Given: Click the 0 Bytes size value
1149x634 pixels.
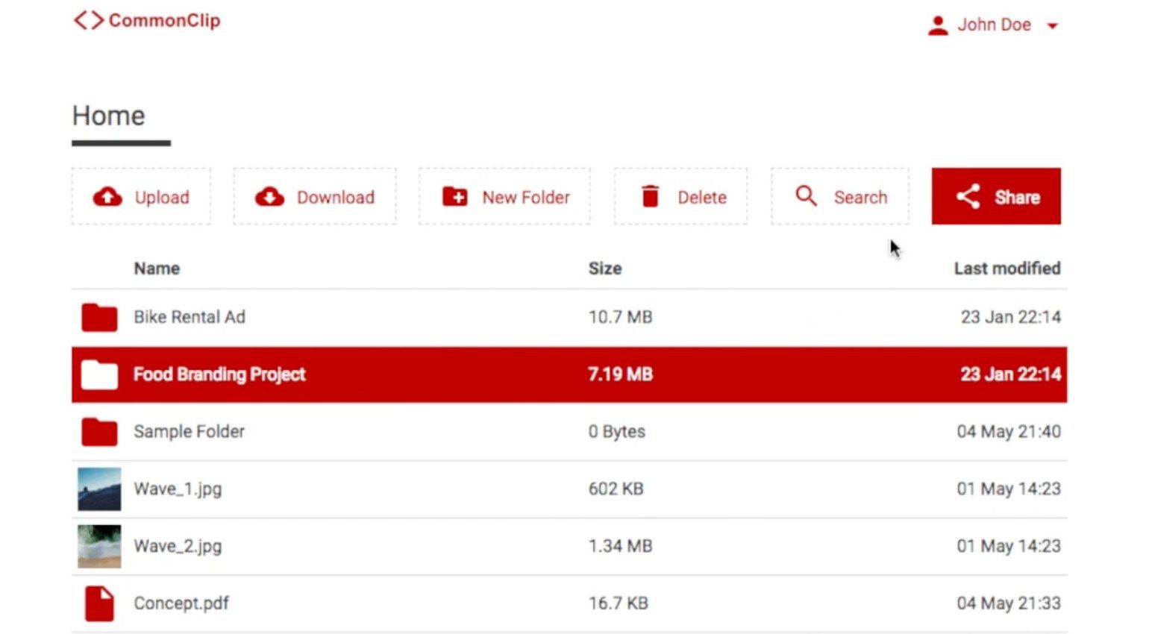Looking at the screenshot, I should [x=616, y=432].
